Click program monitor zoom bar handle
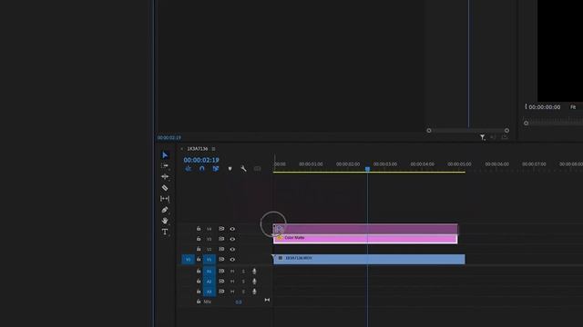 click(x=526, y=123)
